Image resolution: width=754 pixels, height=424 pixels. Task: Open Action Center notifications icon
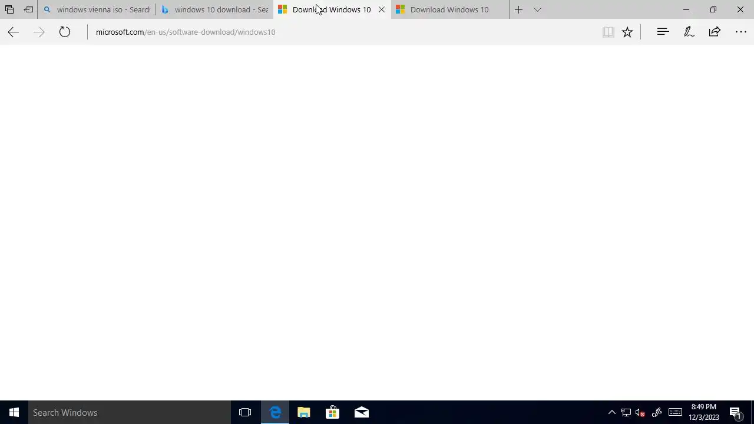tap(736, 412)
